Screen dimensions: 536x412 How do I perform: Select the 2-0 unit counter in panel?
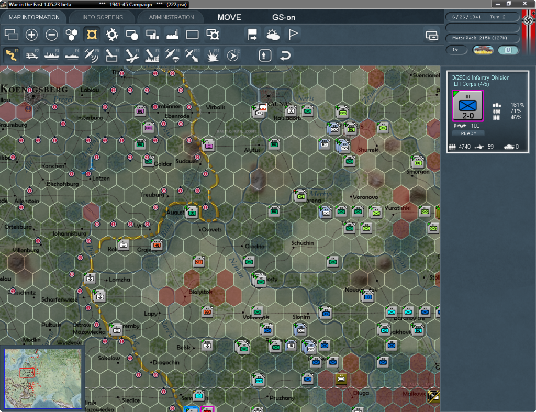(x=467, y=106)
